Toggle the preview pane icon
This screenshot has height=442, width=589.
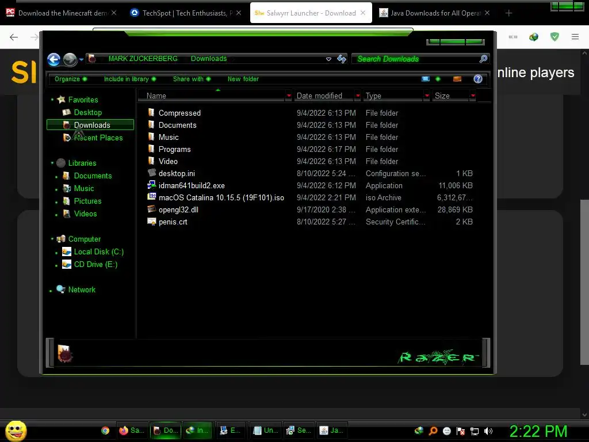click(x=457, y=79)
